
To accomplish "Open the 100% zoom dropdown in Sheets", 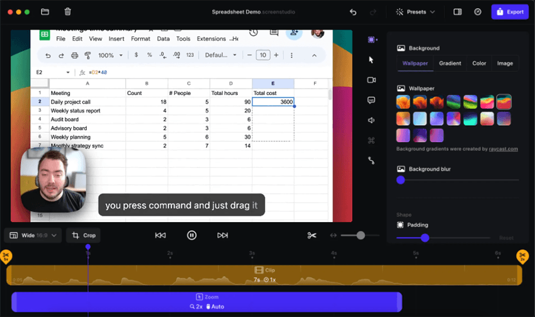I will click(110, 55).
